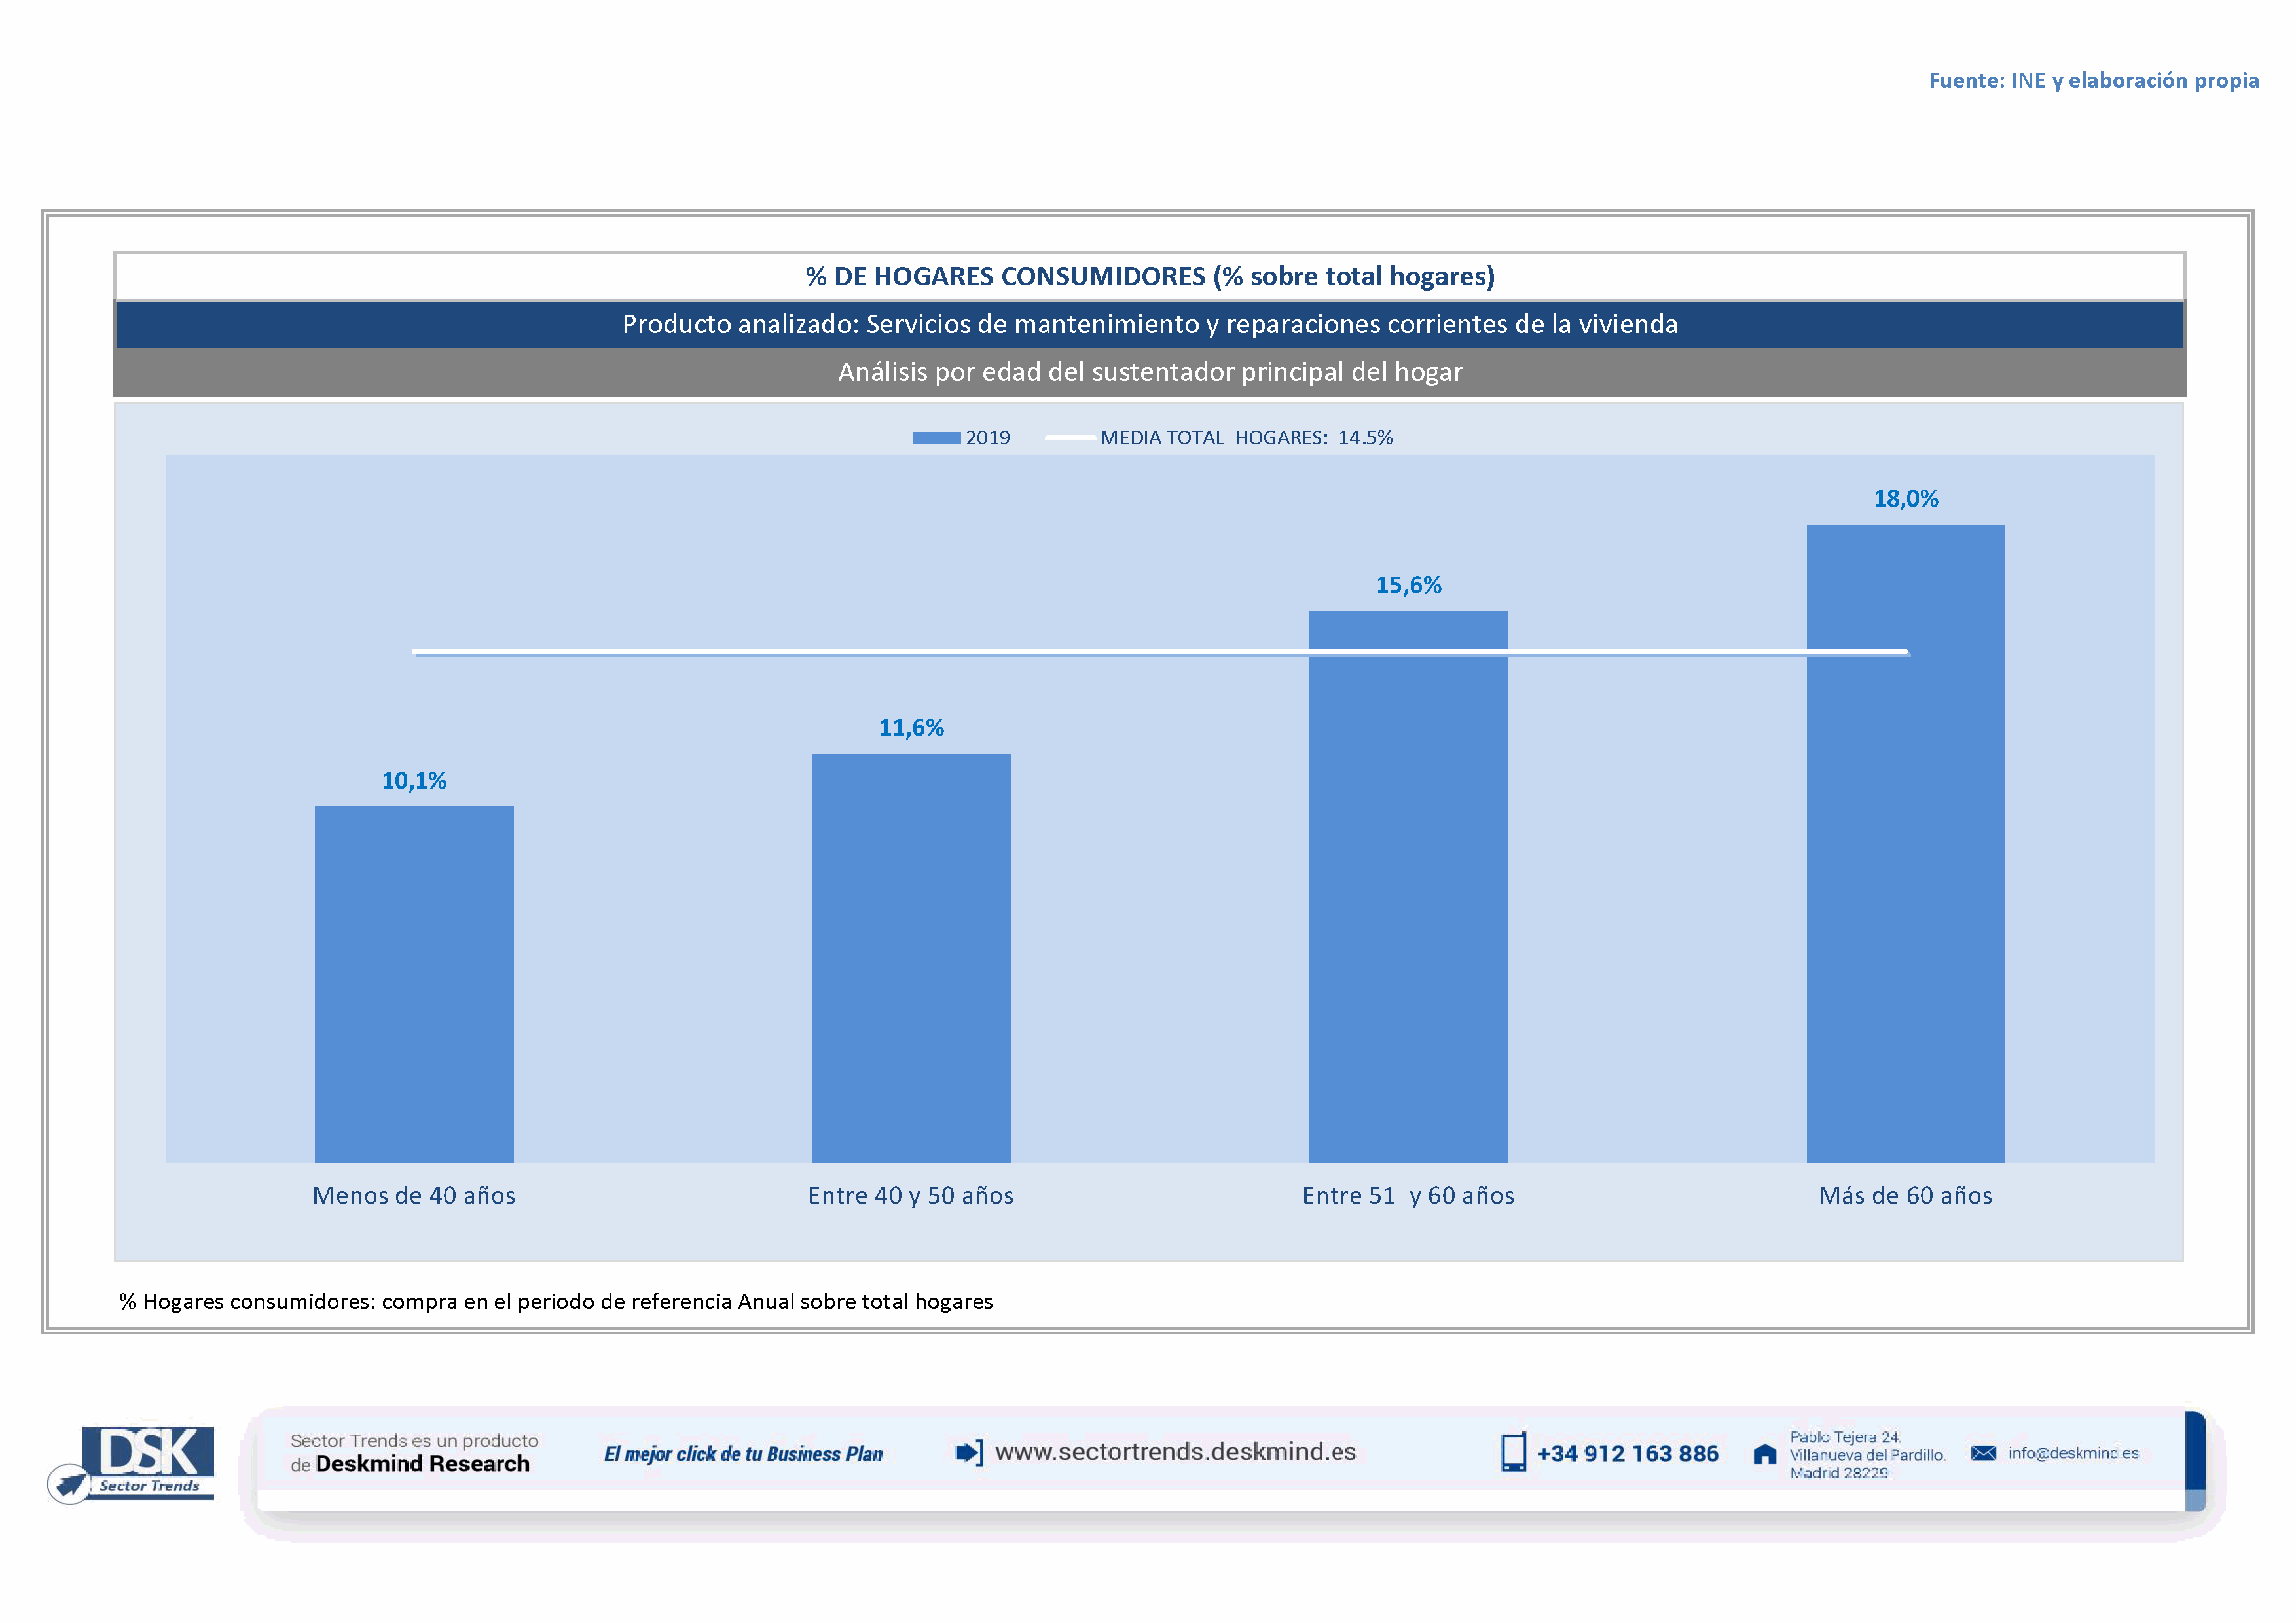Click the 'Producto analizado' dark blue header bar

[1150, 324]
